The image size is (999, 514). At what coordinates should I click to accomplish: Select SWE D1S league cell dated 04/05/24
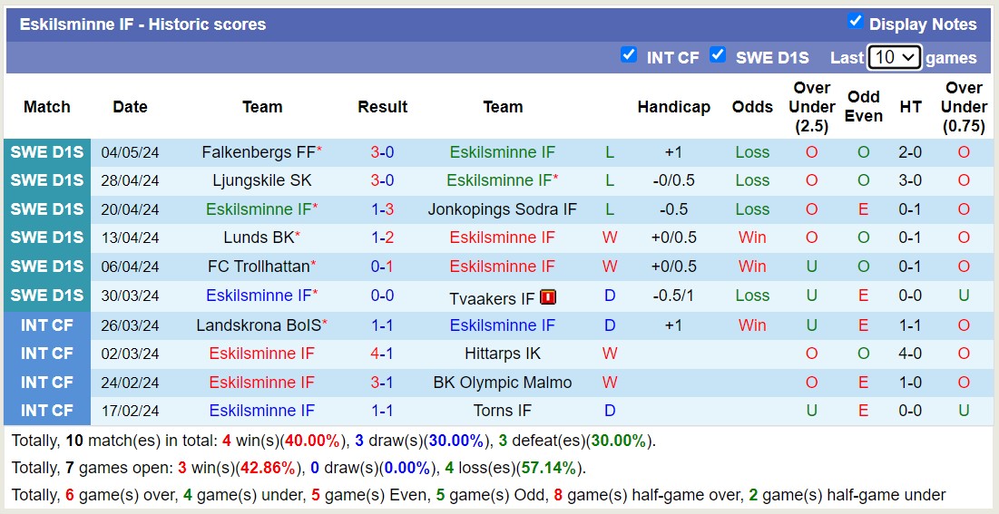(x=47, y=152)
